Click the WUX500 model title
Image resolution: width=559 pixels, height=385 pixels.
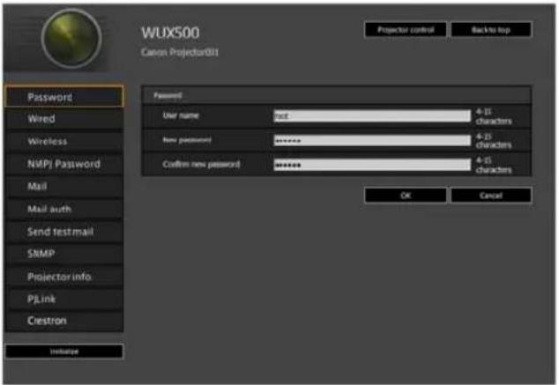pyautogui.click(x=170, y=33)
